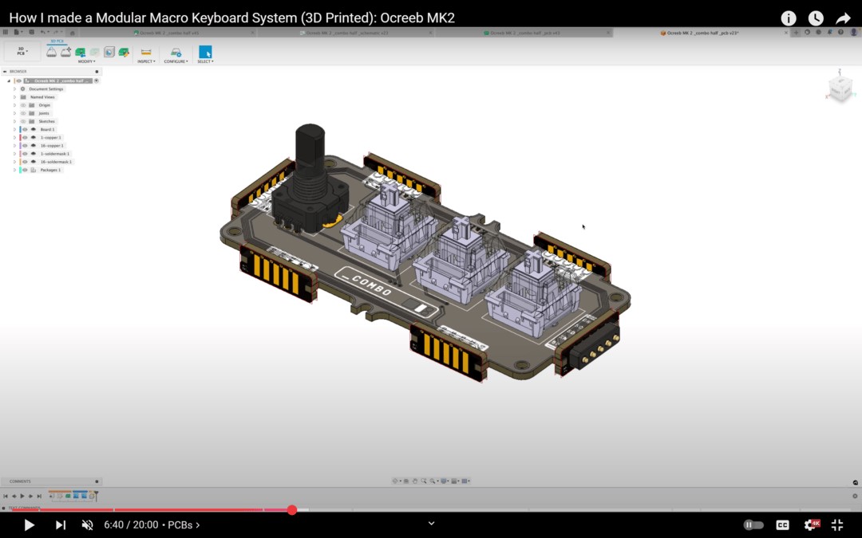
Task: Open the Inspect dropdown menu
Action: 146,61
